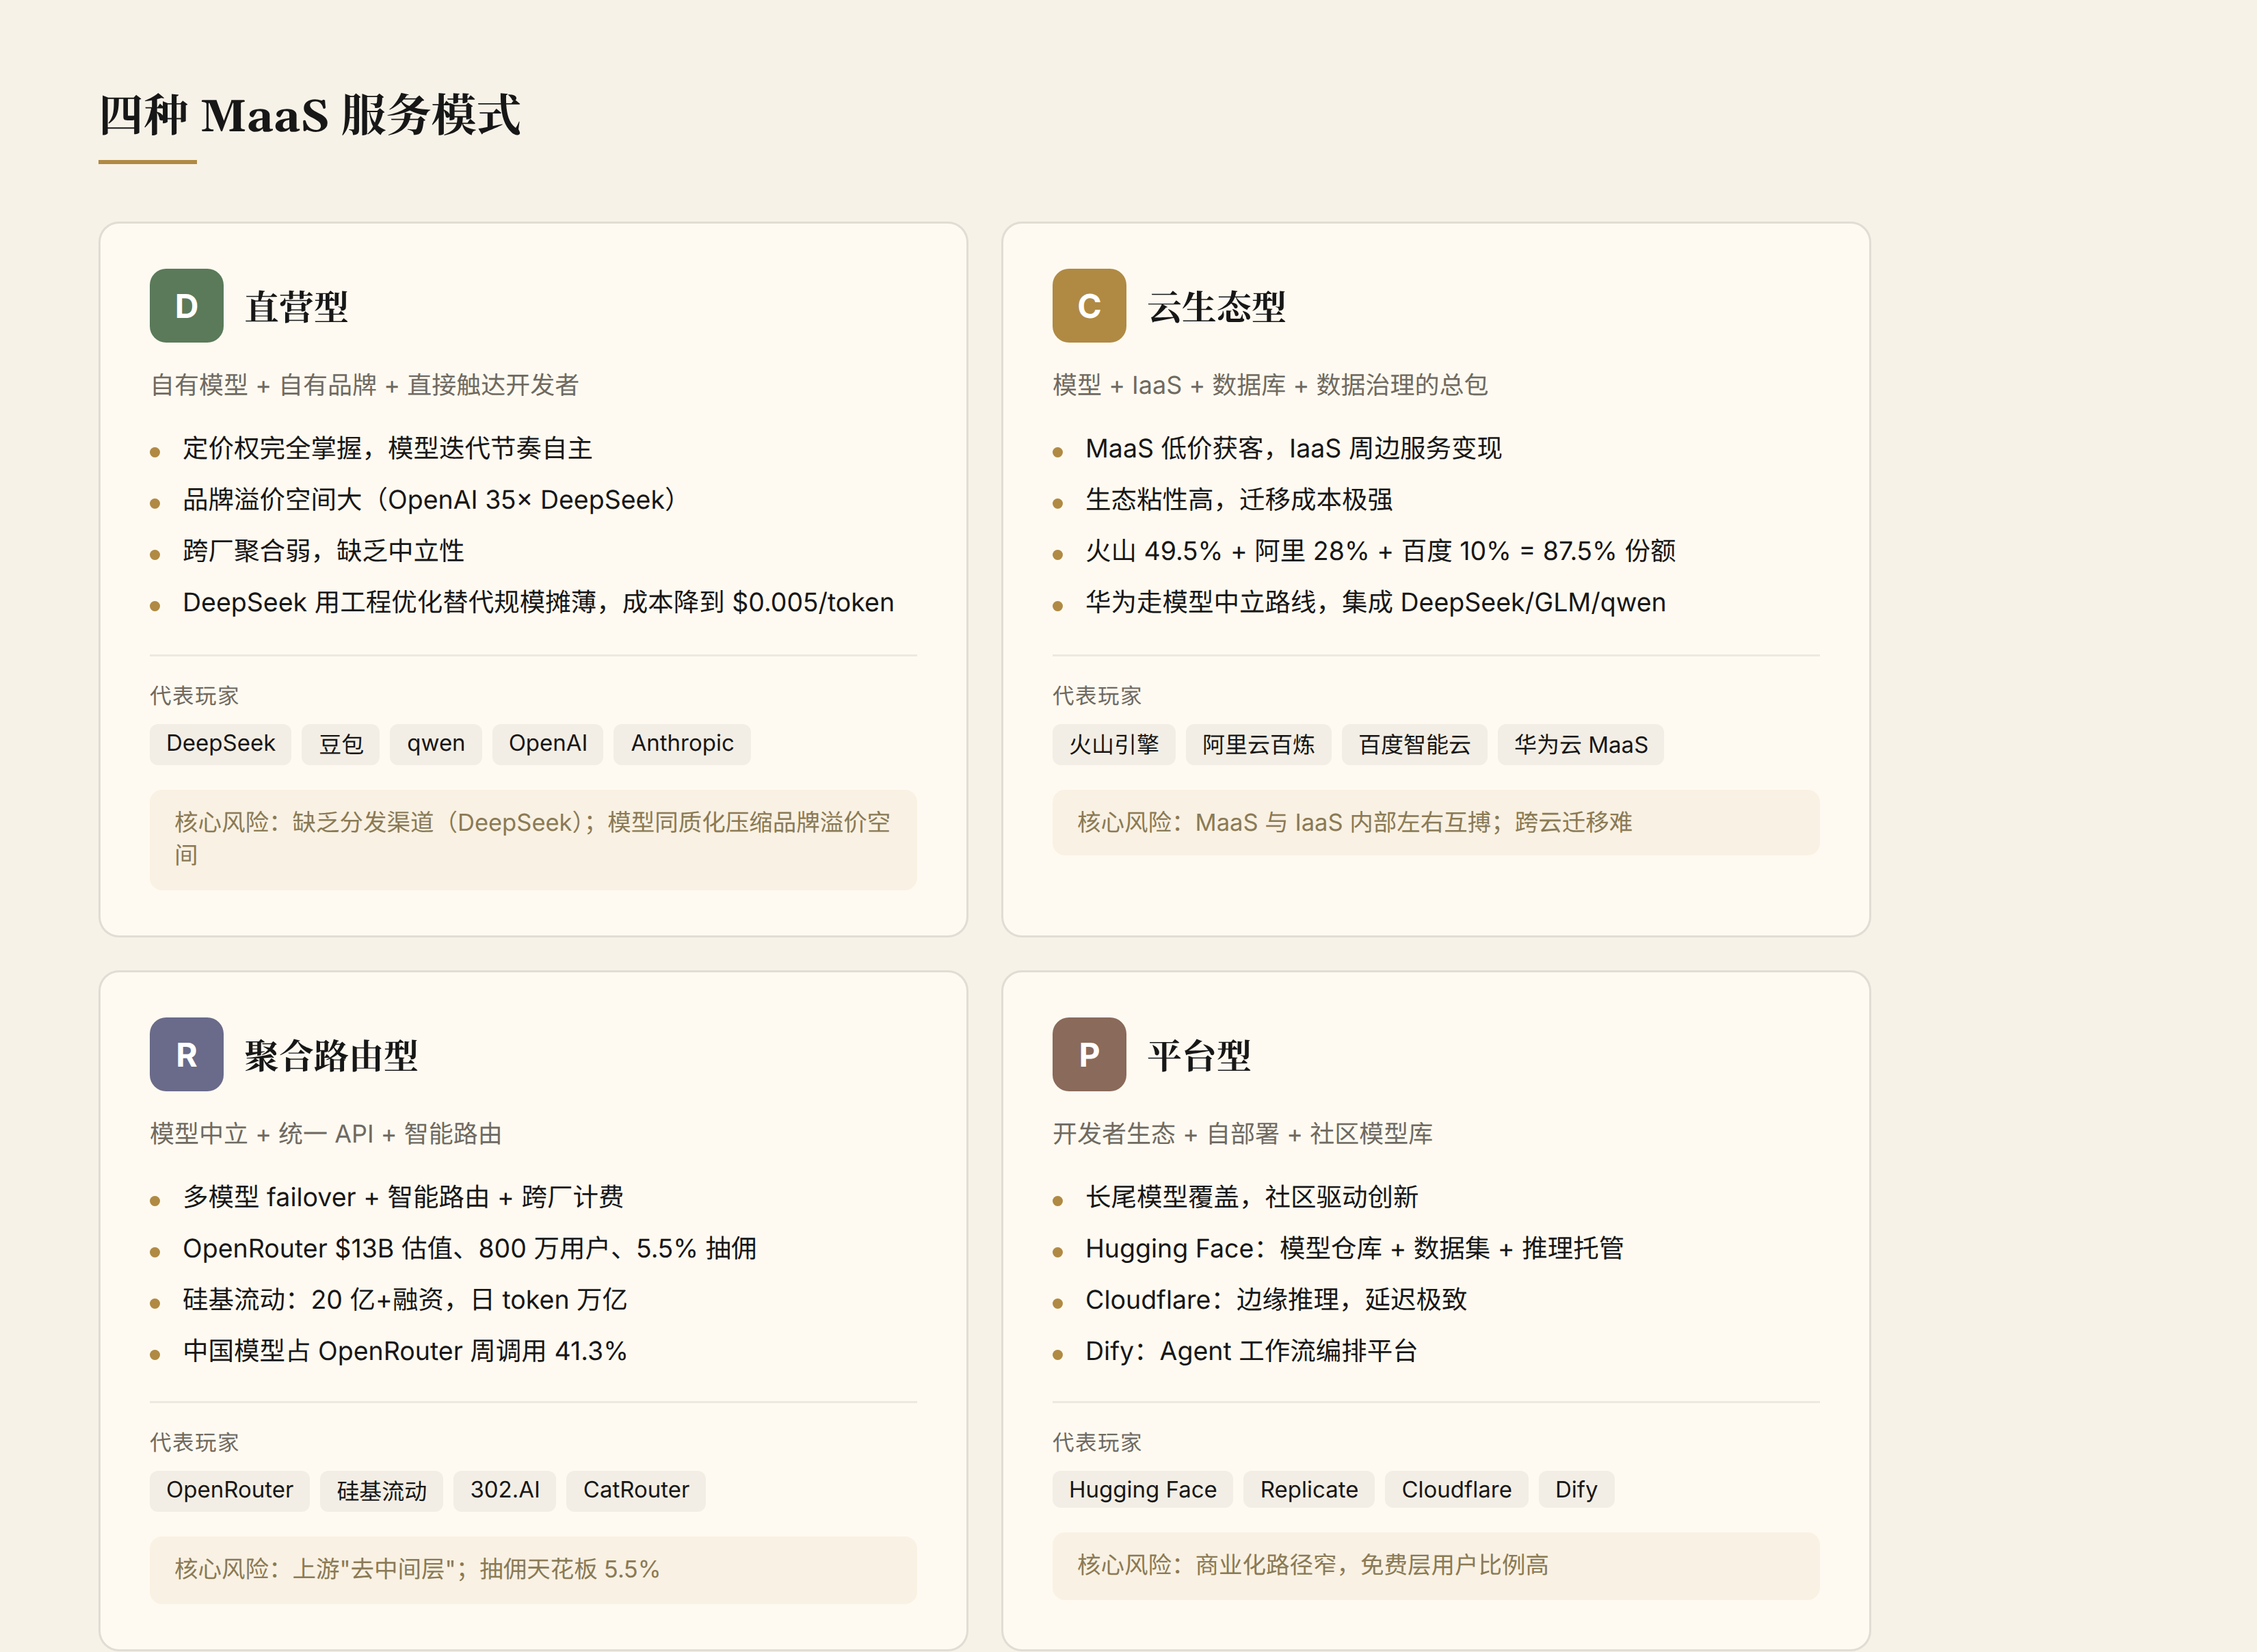2257x1652 pixels.
Task: Click 代表玩家 label in 平台型 card
Action: (1097, 1443)
